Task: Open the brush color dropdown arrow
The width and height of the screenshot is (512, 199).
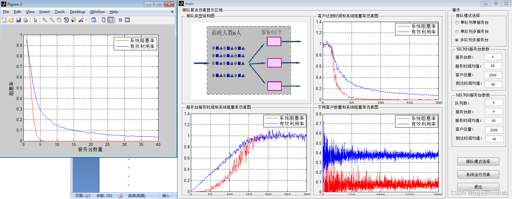Action: pos(86,20)
